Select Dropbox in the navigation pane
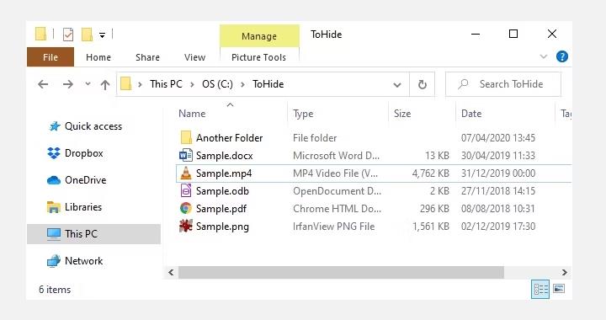This screenshot has height=320, width=606. (84, 153)
